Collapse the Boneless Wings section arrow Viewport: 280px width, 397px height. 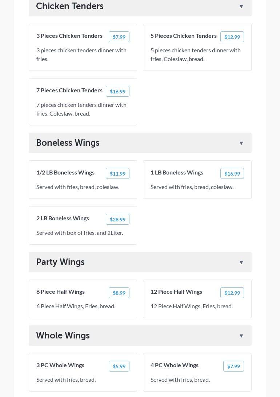coord(241,143)
